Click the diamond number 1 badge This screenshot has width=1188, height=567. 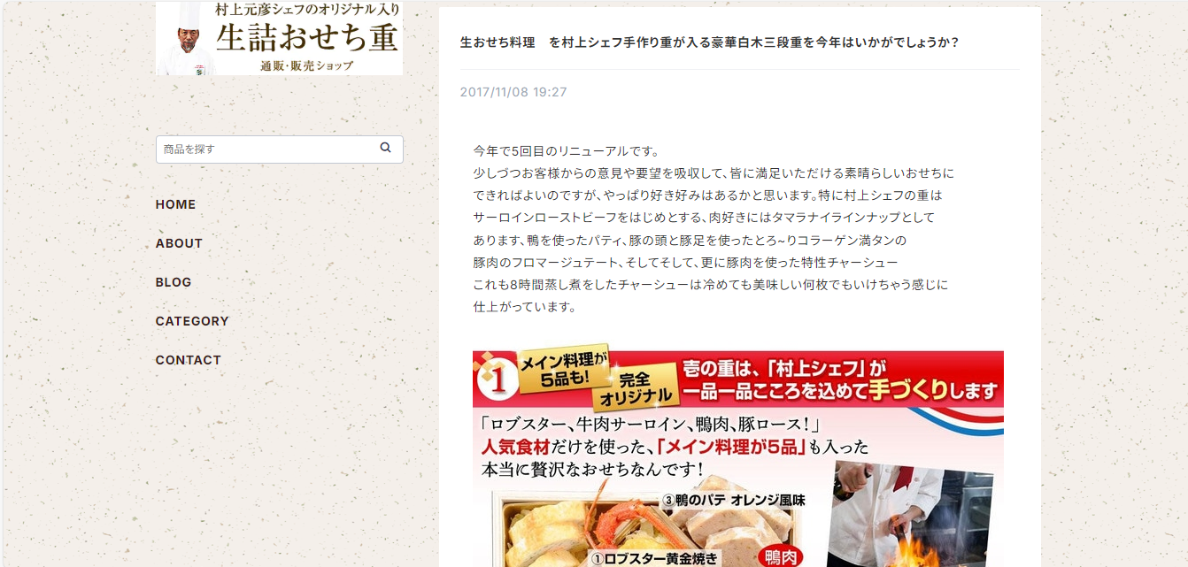494,378
